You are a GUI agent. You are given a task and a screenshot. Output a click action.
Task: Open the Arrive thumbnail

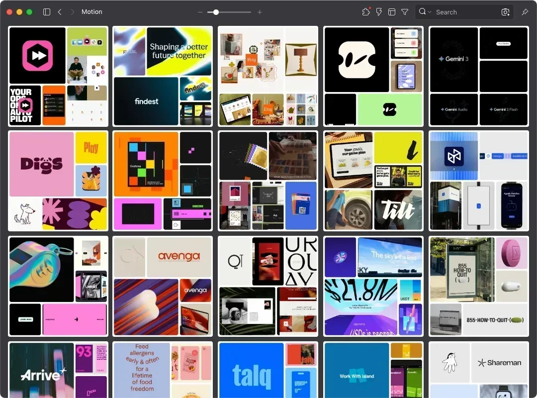pyautogui.click(x=58, y=370)
